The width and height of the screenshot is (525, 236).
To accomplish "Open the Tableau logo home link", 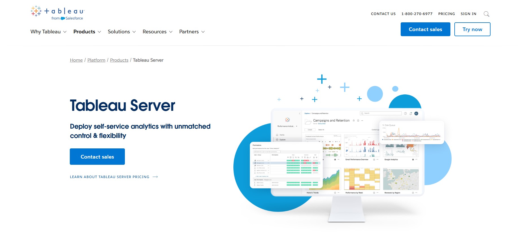I will pos(57,13).
